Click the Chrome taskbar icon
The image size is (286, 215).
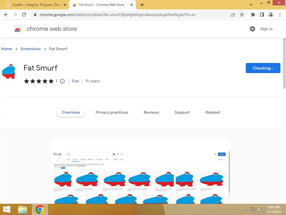point(40,209)
